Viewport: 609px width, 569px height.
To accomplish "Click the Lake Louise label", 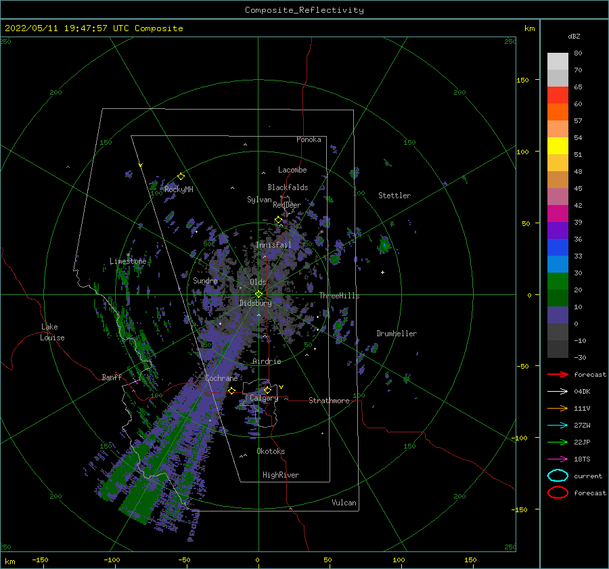I will (52, 332).
